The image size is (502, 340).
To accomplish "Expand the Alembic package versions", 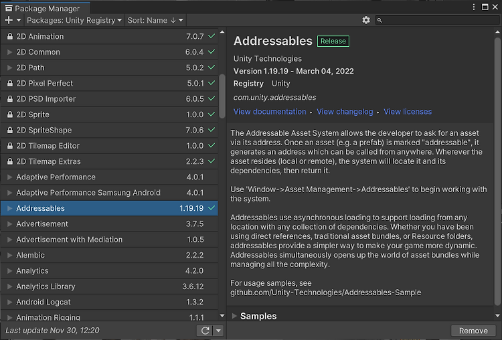I will (9, 255).
